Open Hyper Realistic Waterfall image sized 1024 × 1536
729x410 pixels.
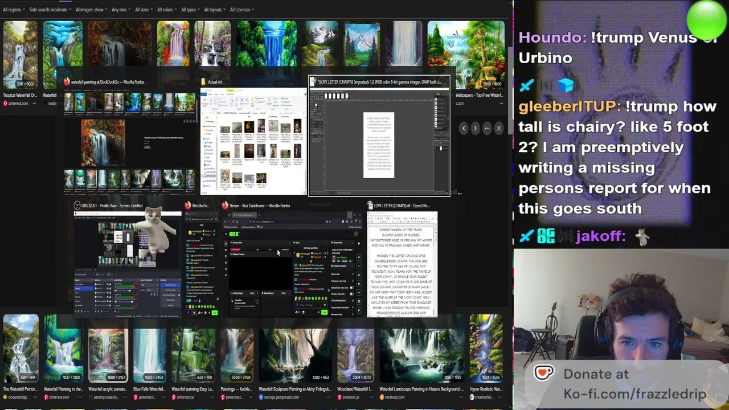pyautogui.click(x=486, y=349)
